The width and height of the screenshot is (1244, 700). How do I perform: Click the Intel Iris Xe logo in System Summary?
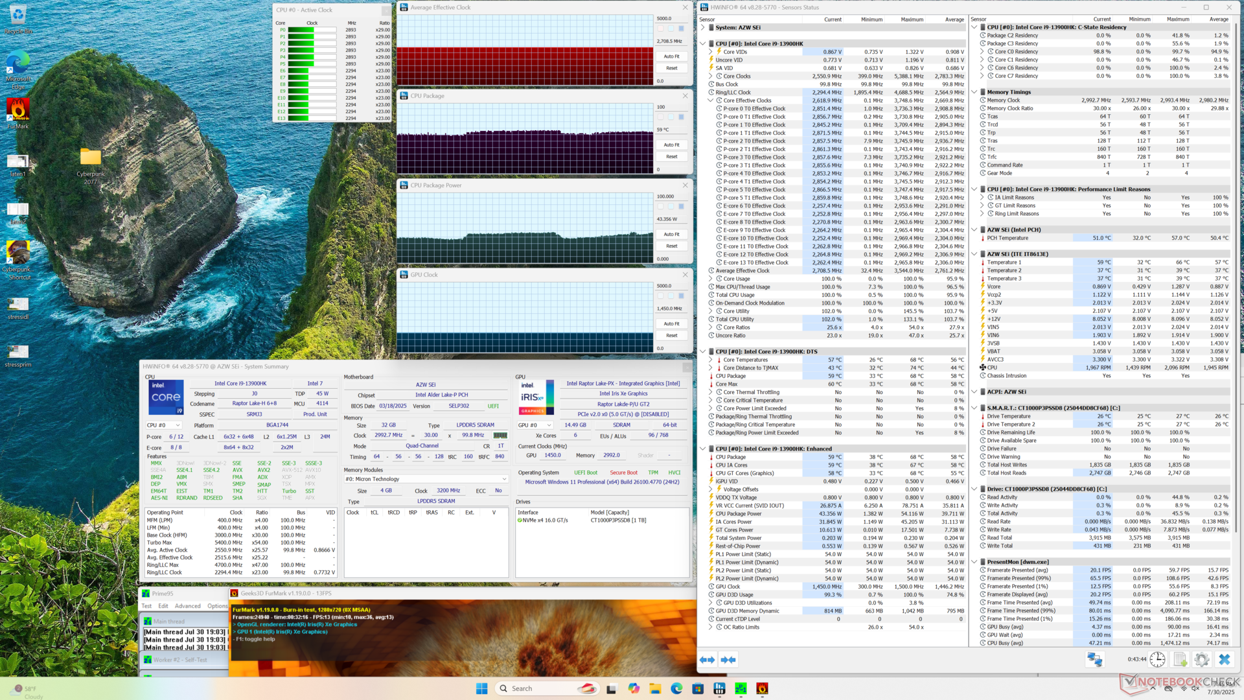(x=536, y=397)
